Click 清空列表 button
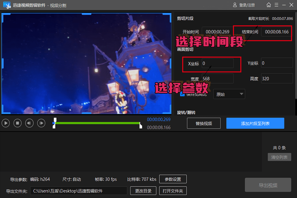The height and width of the screenshot is (198, 297). (x=279, y=157)
